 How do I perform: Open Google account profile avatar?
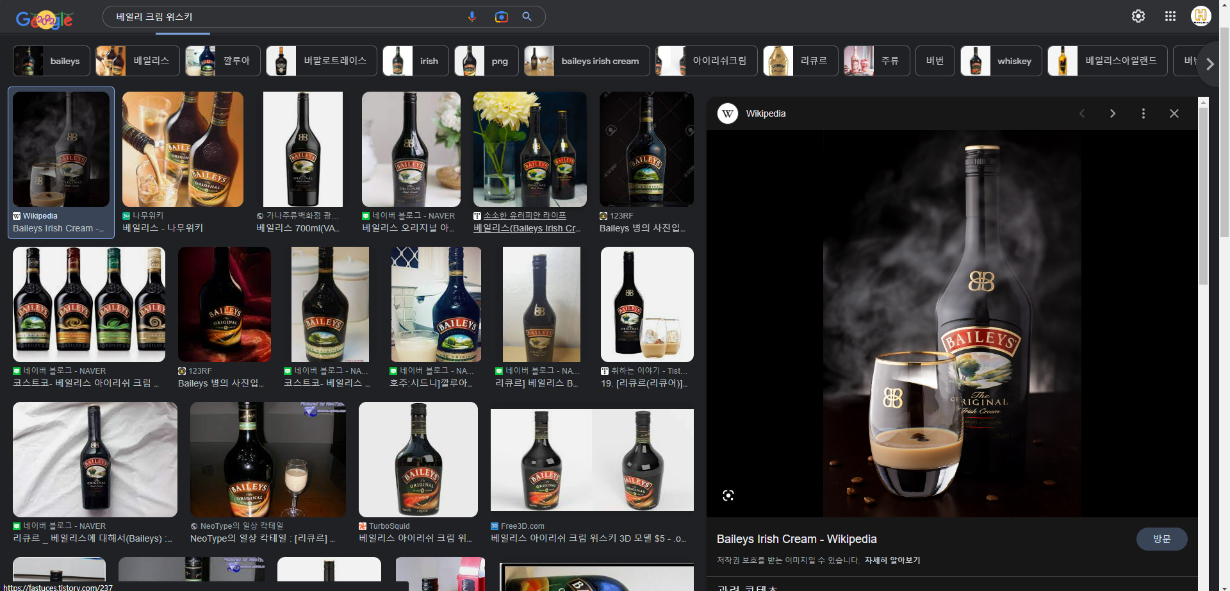(1201, 16)
